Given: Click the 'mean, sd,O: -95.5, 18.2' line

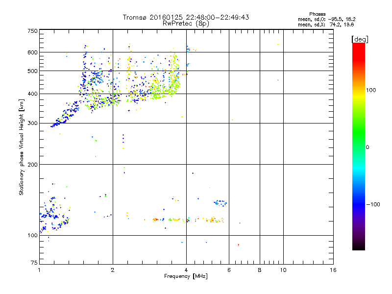Looking at the screenshot, I should pyautogui.click(x=326, y=19).
